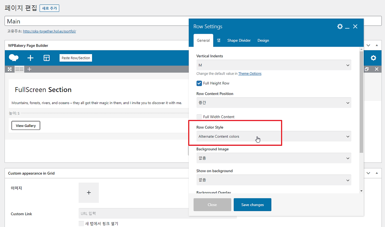
Task: Open the row column layout icon
Action: coord(20,69)
